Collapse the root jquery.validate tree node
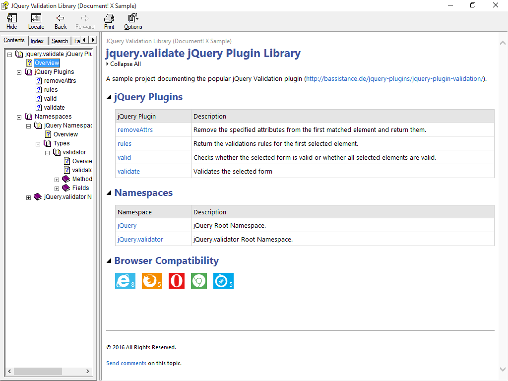 (x=10, y=55)
